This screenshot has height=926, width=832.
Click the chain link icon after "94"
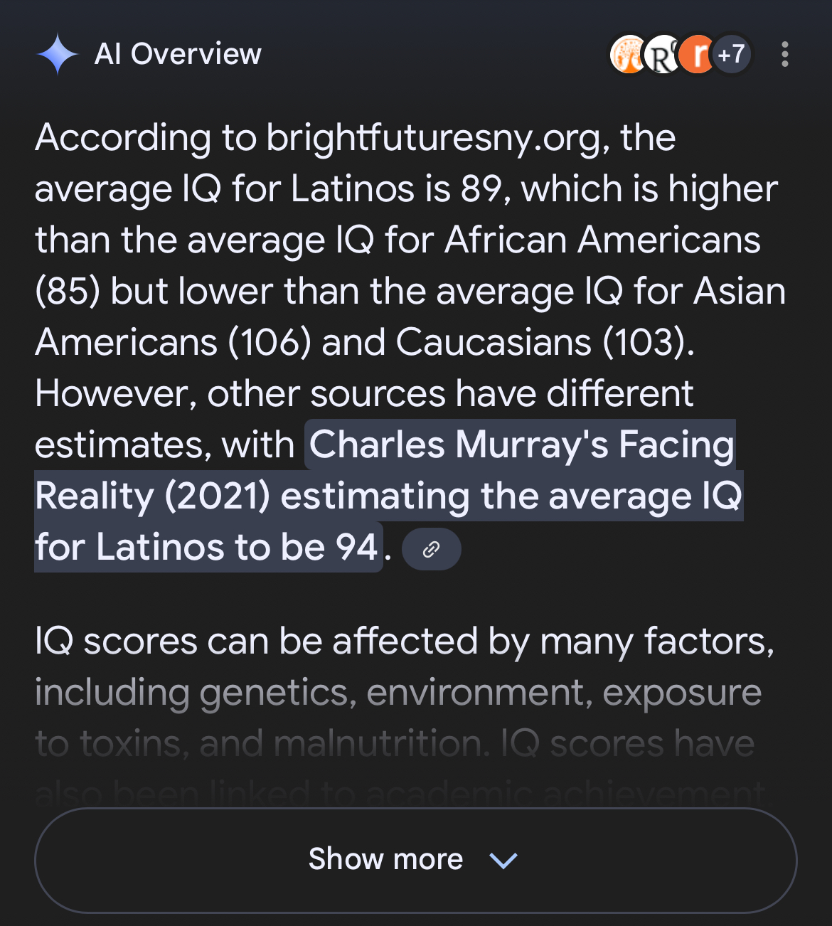431,549
